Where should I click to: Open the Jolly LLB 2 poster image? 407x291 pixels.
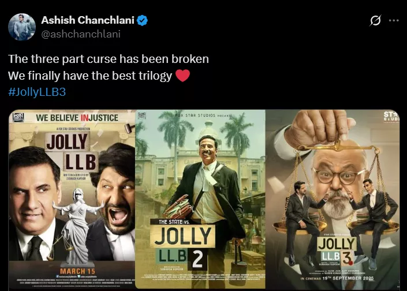pyautogui.click(x=200, y=199)
